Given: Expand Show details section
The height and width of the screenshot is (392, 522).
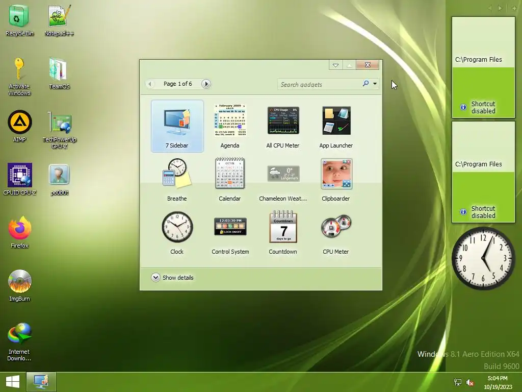Looking at the screenshot, I should (x=172, y=278).
